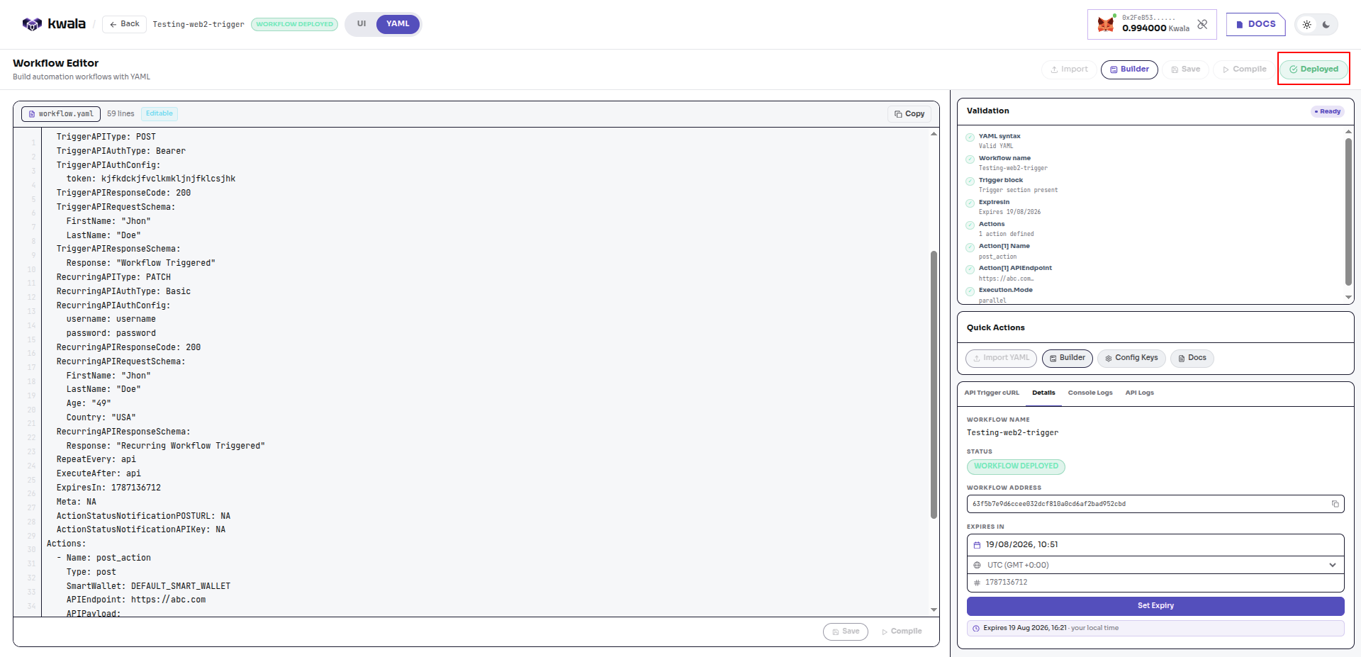Open Docs quick action
This screenshot has width=1361, height=657.
(x=1192, y=358)
